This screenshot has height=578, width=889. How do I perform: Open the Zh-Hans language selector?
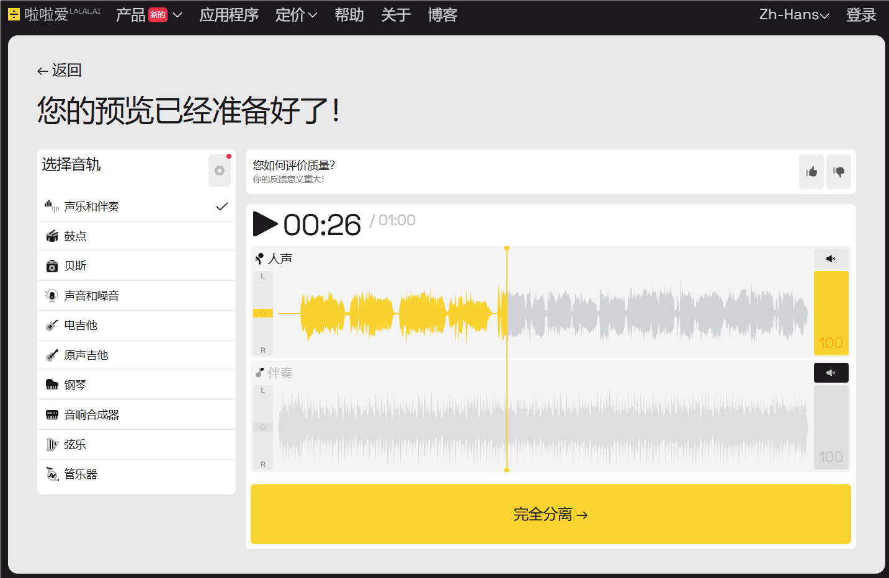pos(793,14)
